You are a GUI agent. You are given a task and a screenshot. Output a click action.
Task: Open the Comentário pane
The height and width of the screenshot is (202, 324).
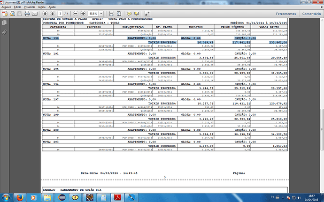tap(311, 14)
